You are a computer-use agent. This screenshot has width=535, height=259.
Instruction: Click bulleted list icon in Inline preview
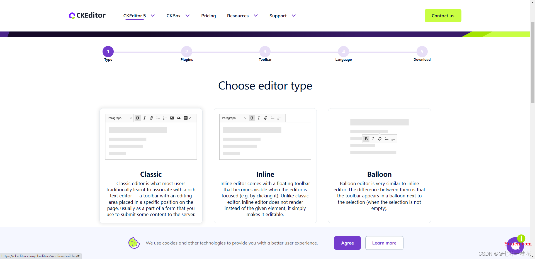pyautogui.click(x=273, y=118)
